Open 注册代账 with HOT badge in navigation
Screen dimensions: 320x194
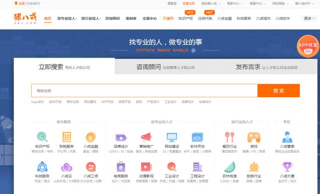point(205,19)
